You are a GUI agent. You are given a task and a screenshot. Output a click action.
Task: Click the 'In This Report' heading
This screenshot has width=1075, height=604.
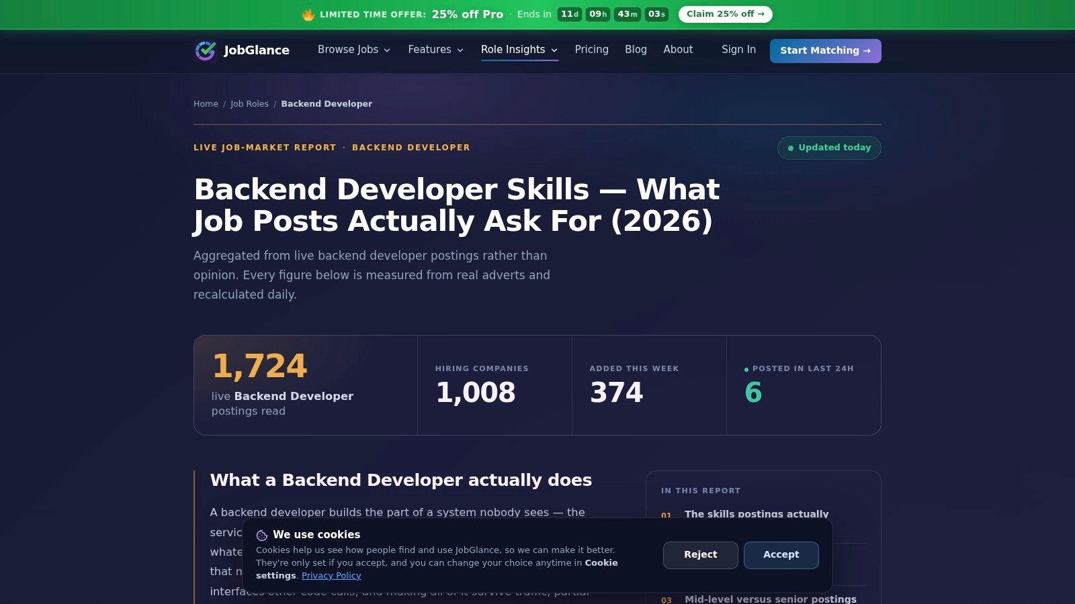(x=701, y=491)
